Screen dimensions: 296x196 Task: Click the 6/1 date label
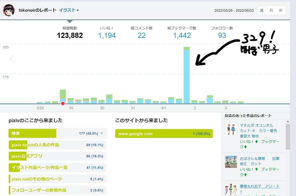(164, 108)
